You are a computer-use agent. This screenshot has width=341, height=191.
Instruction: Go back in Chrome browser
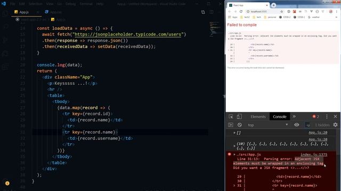pyautogui.click(x=230, y=12)
